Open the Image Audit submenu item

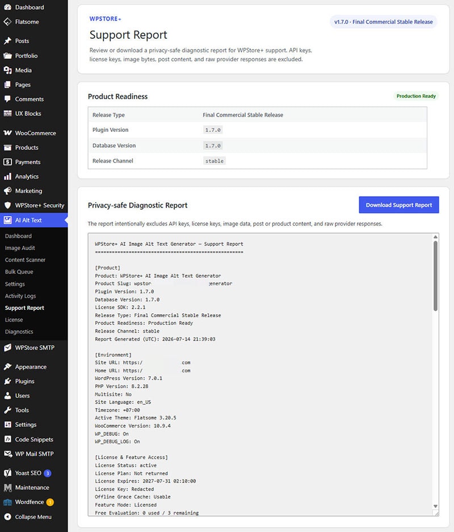(x=20, y=248)
